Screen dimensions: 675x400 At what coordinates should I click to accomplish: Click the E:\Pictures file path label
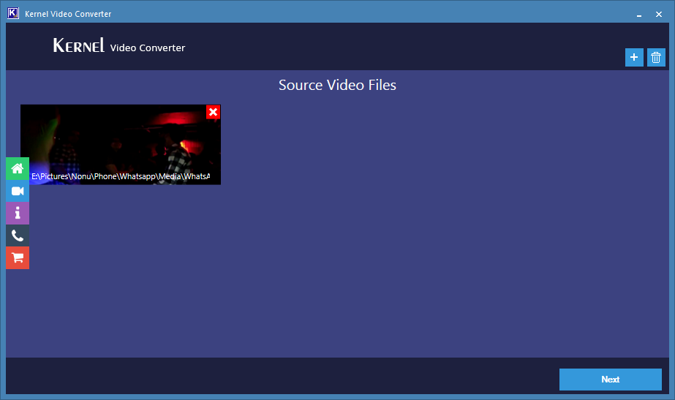pos(121,177)
